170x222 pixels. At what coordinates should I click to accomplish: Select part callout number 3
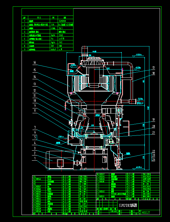(x=35, y=148)
